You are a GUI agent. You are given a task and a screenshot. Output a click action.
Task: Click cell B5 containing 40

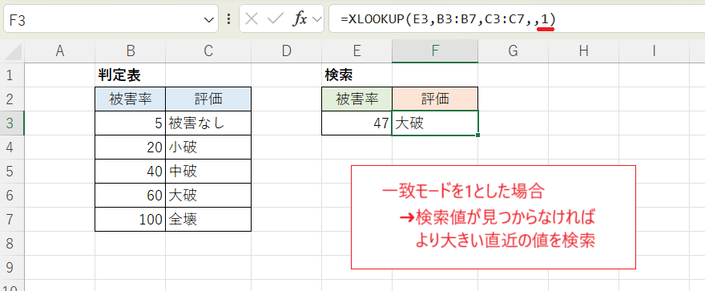click(x=131, y=172)
